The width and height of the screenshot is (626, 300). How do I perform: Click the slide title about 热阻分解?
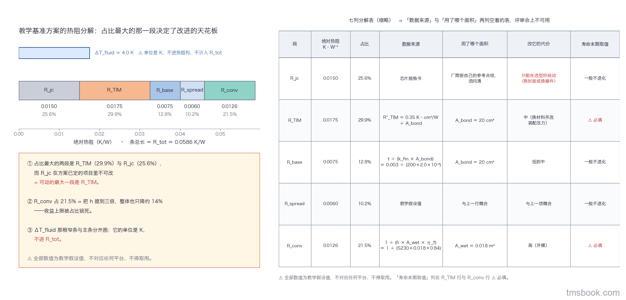pyautogui.click(x=118, y=31)
